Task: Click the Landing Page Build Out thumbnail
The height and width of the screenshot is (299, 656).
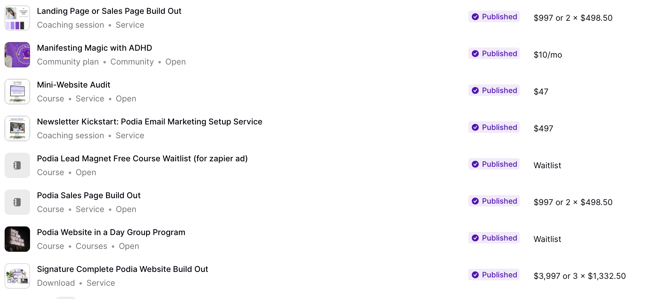Action: coord(17,18)
